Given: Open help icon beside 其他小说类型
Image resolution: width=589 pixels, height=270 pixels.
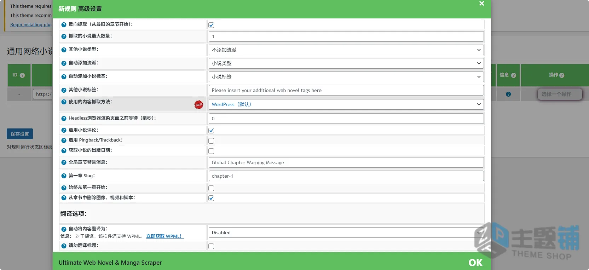Looking at the screenshot, I should pos(64,50).
